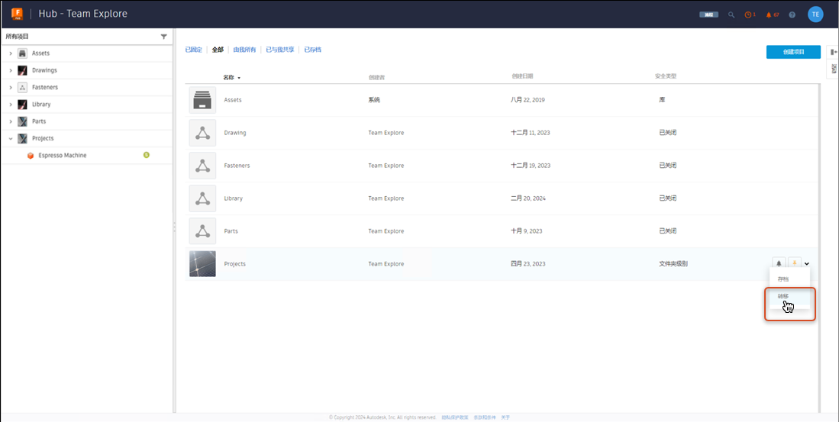Open the 关于 footer link
Image resolution: width=839 pixels, height=422 pixels.
click(505, 417)
